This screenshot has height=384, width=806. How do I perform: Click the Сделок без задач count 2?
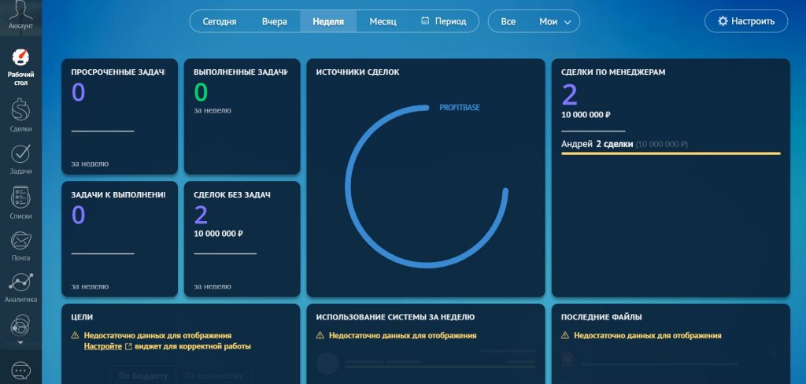[x=201, y=215]
